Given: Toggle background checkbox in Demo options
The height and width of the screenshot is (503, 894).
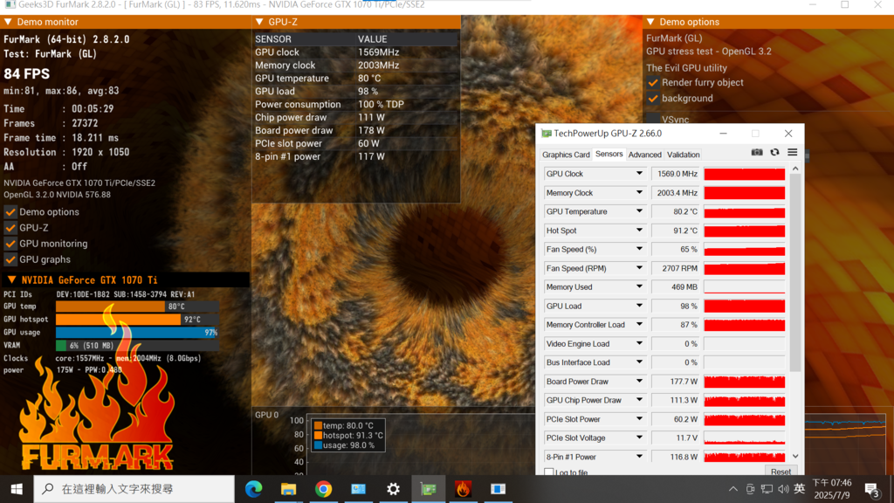Looking at the screenshot, I should click(653, 99).
